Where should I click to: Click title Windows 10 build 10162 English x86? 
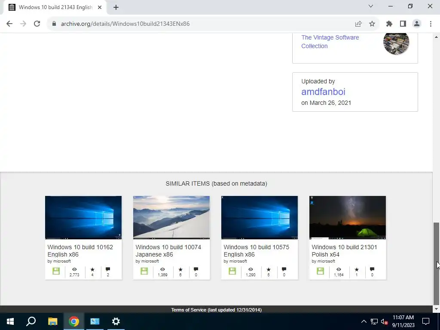80,251
